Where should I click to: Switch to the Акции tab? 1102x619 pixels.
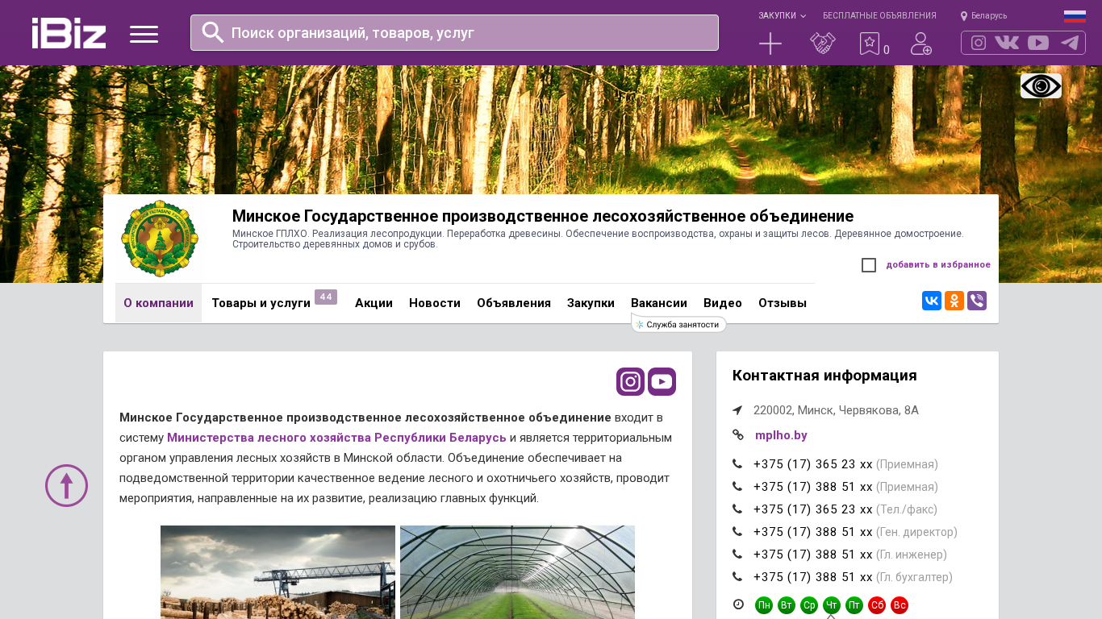(374, 303)
